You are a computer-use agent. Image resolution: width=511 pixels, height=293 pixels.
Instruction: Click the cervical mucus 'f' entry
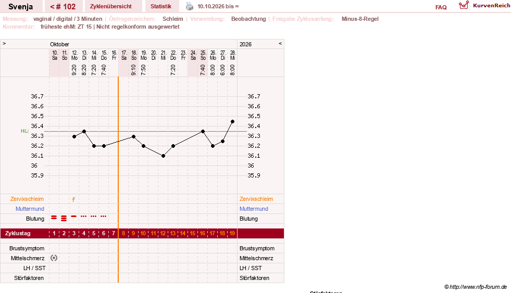point(73,199)
